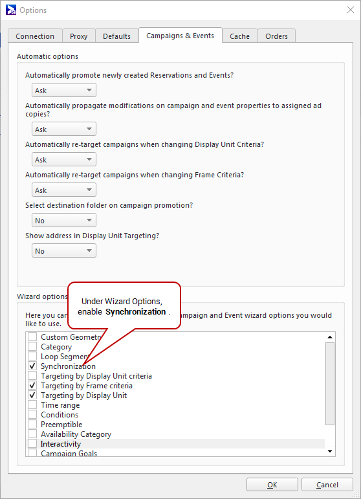
Task: Uncheck the Synchronization checkbox
Action: coord(32,366)
